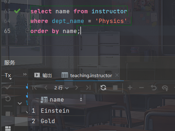This screenshot has width=175, height=131.
Task: Open the layout icon at sidebar bottom
Action: click(8, 128)
